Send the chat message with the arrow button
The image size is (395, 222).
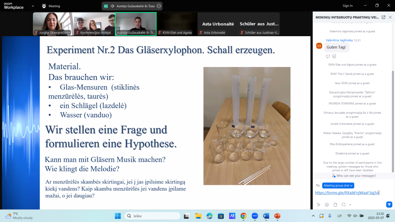(389, 205)
